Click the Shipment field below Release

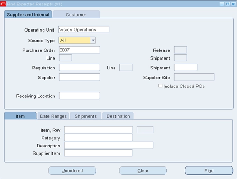click(180, 58)
